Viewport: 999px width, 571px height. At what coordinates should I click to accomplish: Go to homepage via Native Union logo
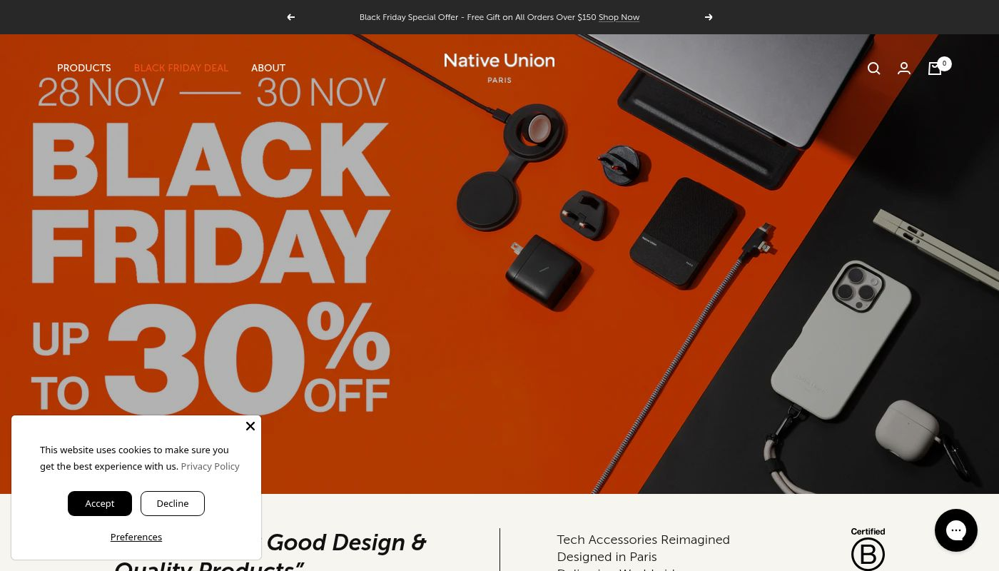coord(499,69)
